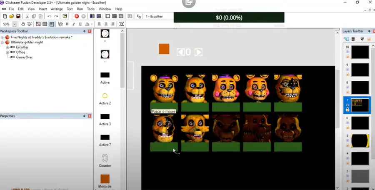Select the Counter object in object list
Screen dimensions: 375x190
(105, 160)
